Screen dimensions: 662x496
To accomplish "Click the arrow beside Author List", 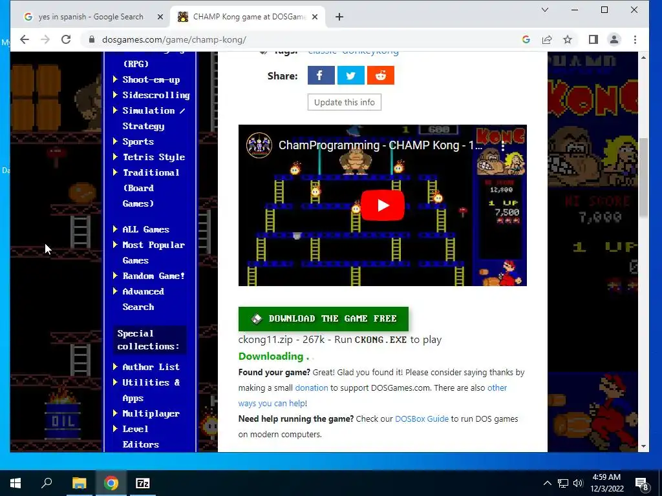I will (x=115, y=367).
